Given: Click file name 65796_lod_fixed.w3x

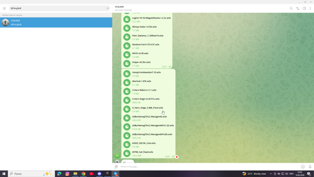Looking at the screenshot, I should (x=143, y=152).
